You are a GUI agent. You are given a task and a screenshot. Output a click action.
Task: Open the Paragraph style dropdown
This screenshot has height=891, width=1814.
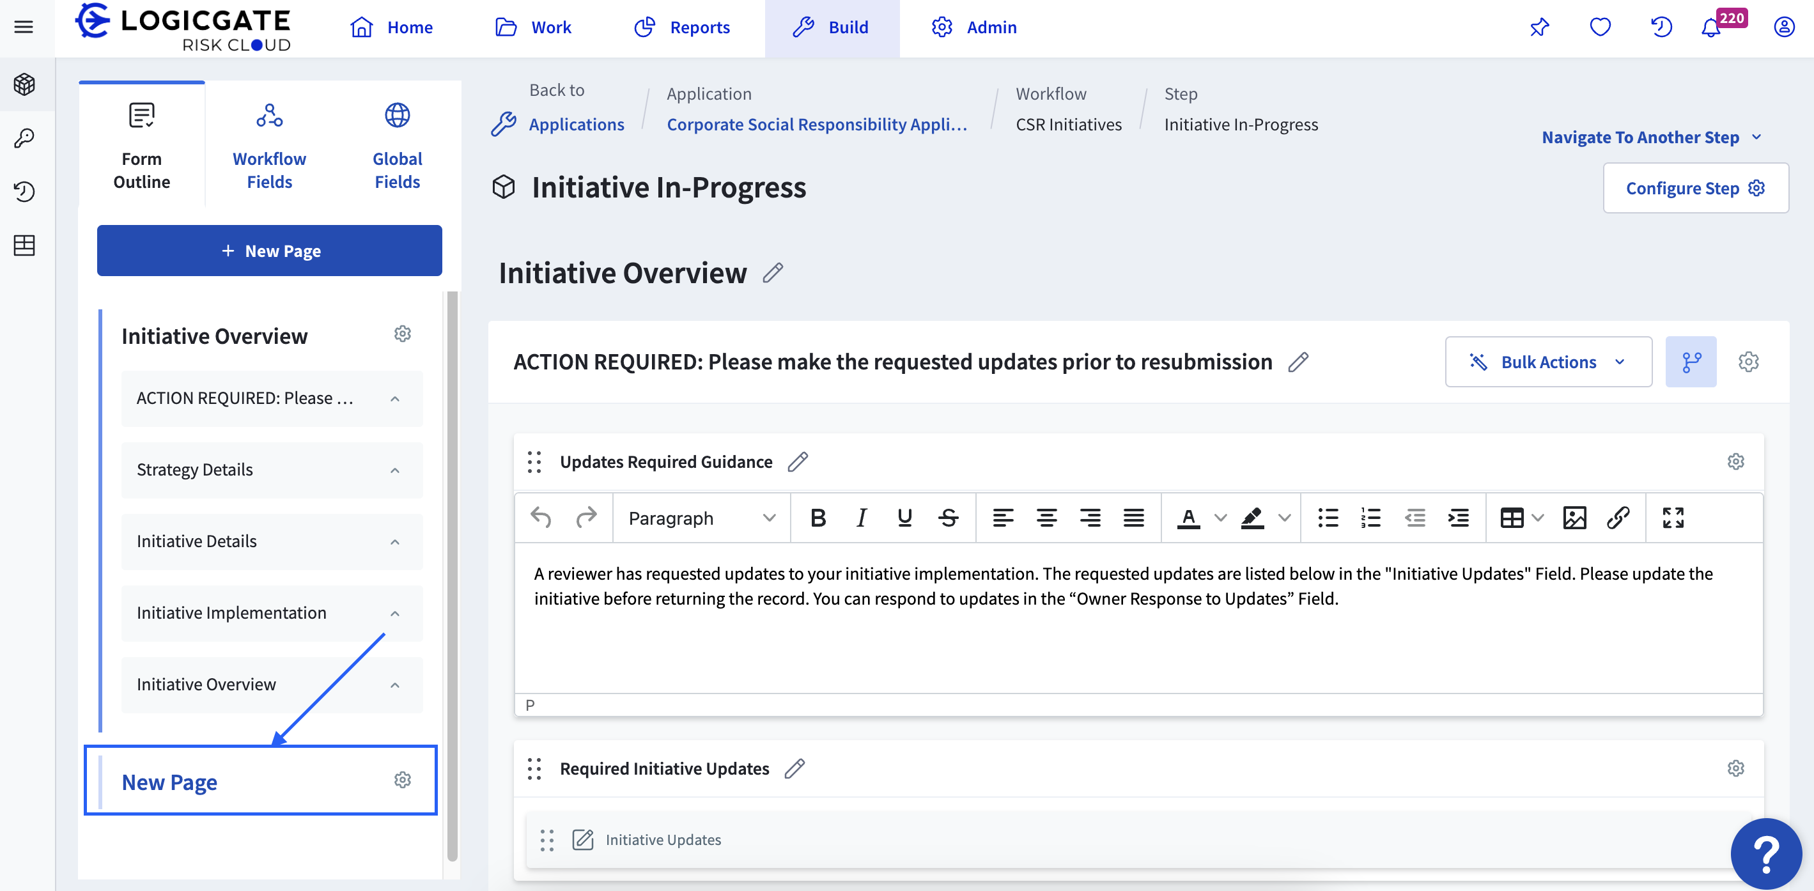(x=701, y=518)
